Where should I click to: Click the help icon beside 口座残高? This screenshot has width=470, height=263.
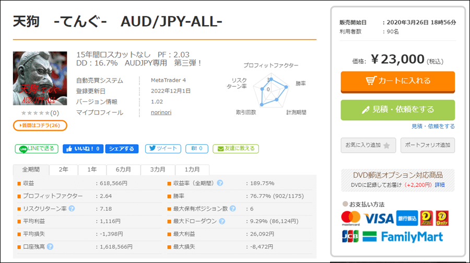pos(50,246)
